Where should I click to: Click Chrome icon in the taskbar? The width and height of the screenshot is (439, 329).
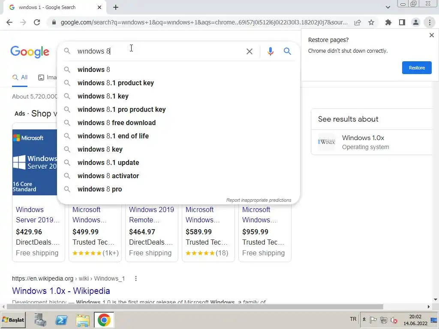coord(104,320)
